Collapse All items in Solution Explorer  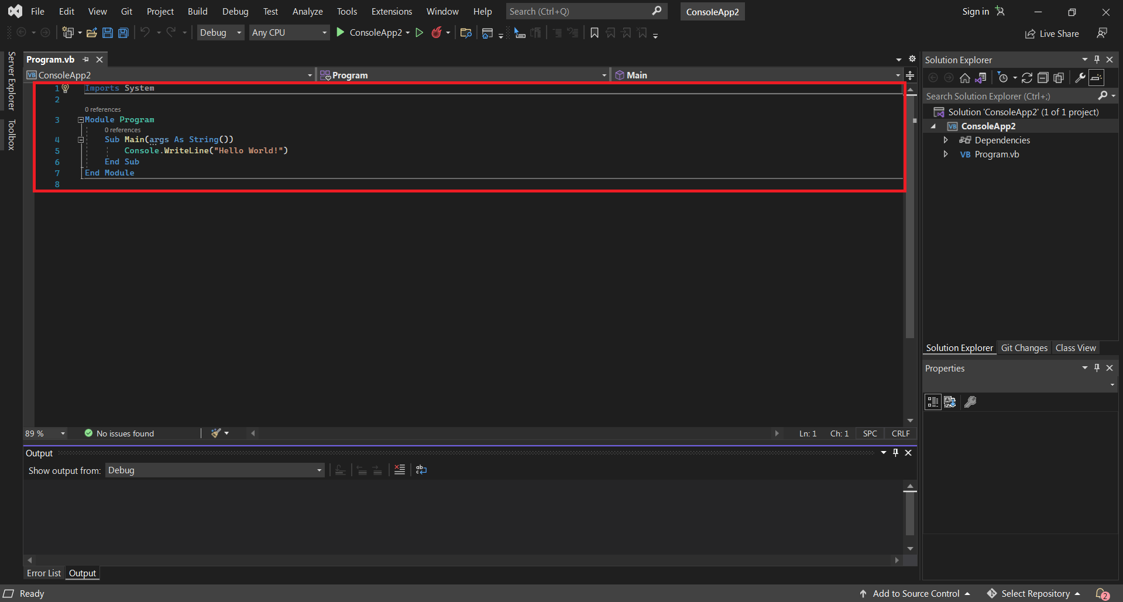point(1043,77)
